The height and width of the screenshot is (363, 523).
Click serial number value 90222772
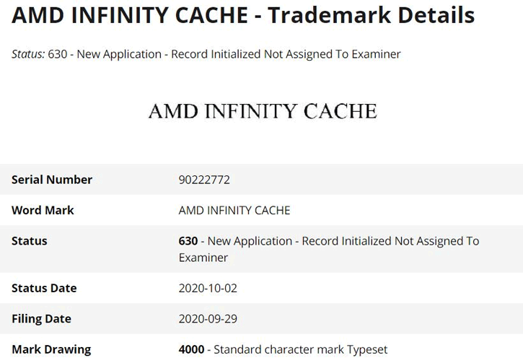click(204, 180)
